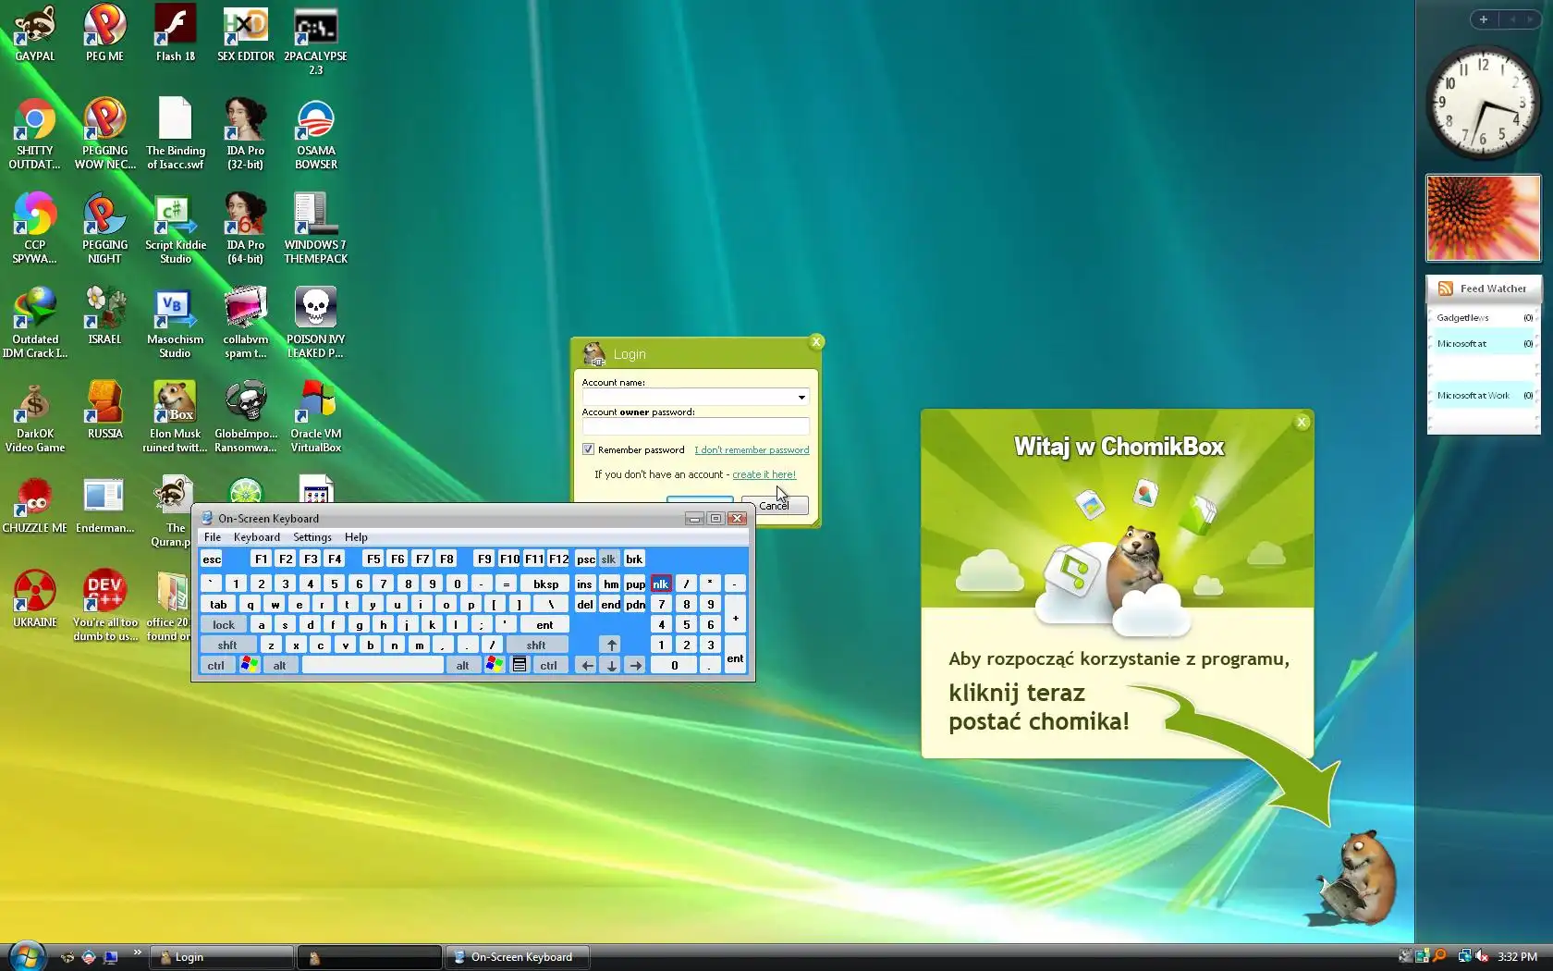The width and height of the screenshot is (1553, 971).
Task: Select the Outdated IDM Crack icon
Action: tap(35, 323)
